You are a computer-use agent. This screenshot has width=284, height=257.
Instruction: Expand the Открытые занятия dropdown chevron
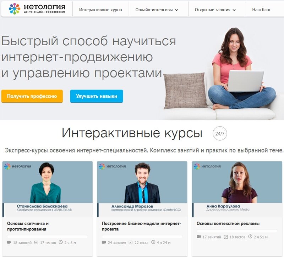[234, 10]
